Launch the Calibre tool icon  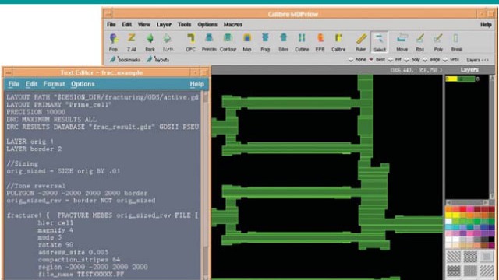click(x=338, y=38)
